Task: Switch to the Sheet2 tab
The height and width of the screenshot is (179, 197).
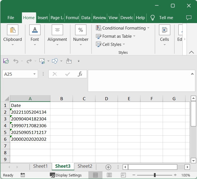Action: [x=85, y=166]
